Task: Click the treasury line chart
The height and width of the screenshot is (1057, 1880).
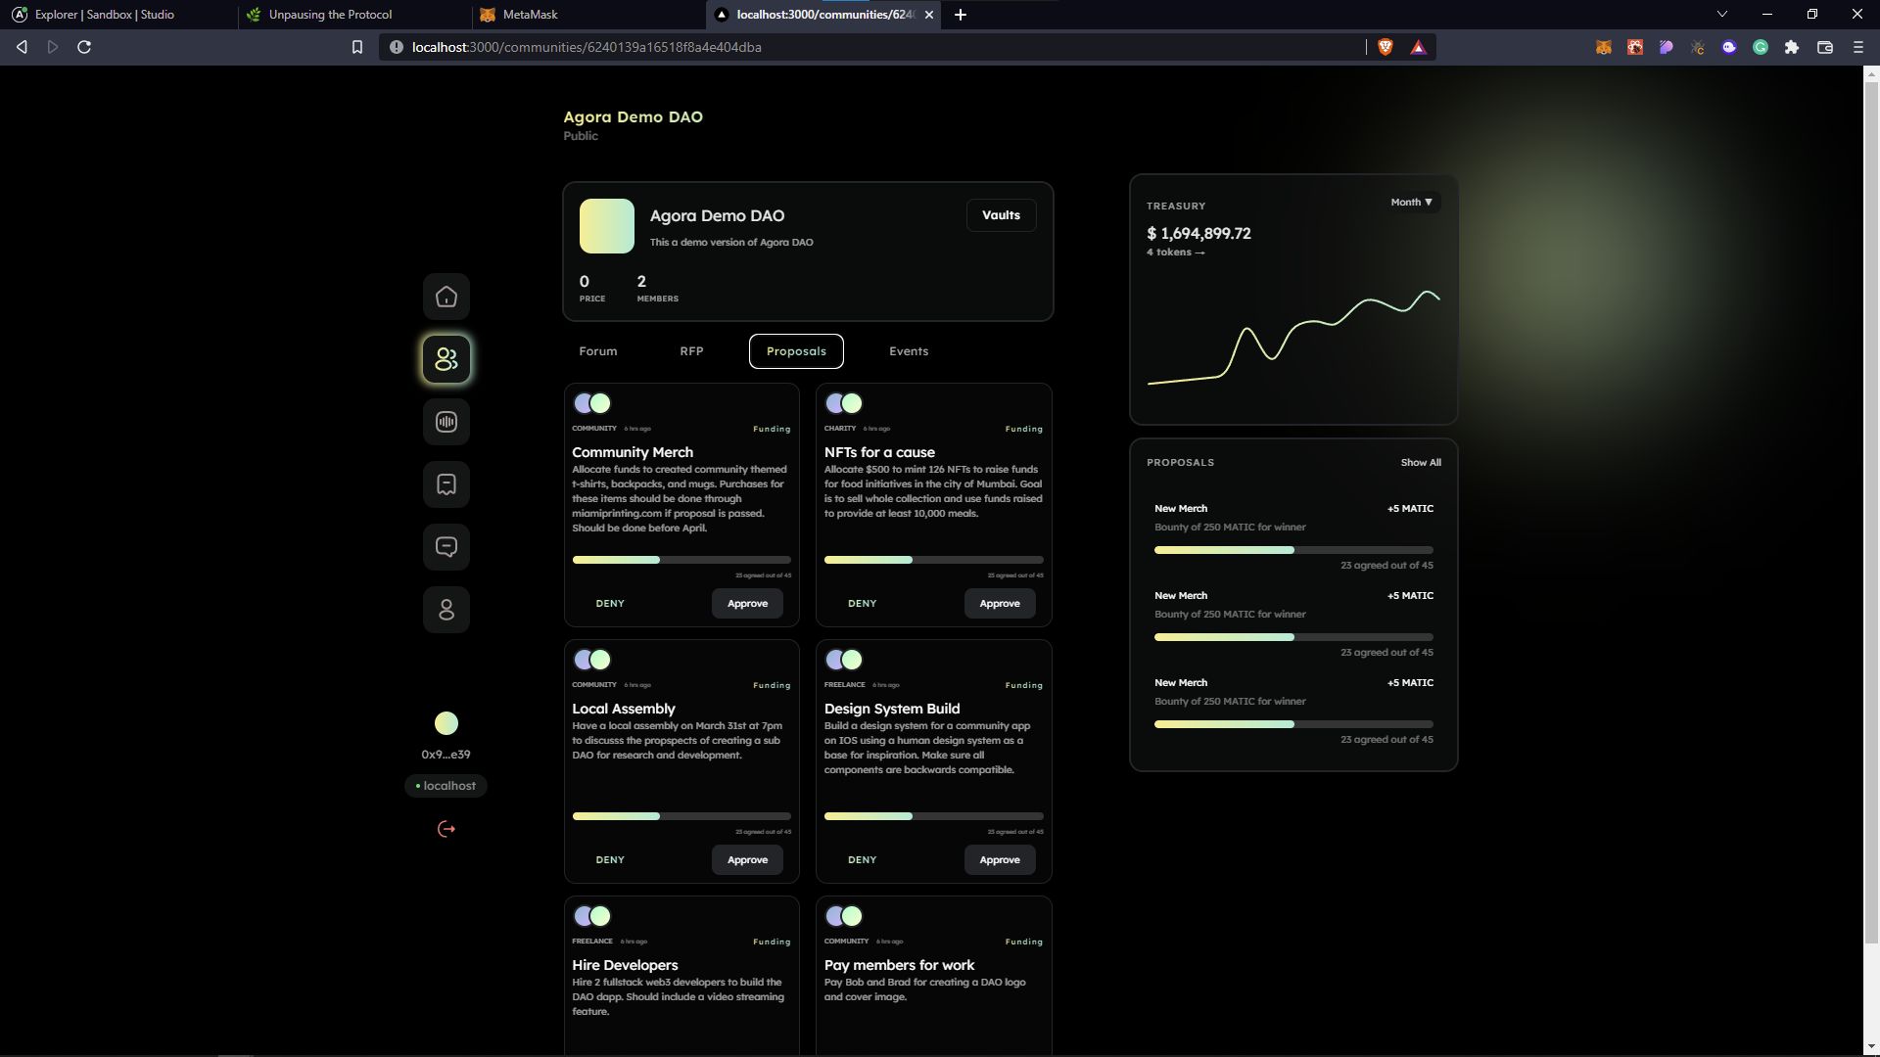Action: coord(1293,338)
